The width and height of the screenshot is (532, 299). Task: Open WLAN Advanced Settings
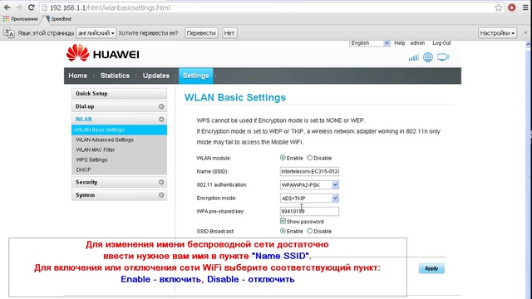[105, 140]
